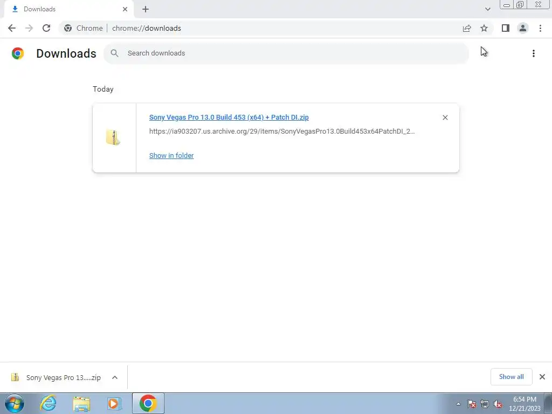Click the zip file icon in the download card
The height and width of the screenshot is (414, 552).
coord(113,137)
